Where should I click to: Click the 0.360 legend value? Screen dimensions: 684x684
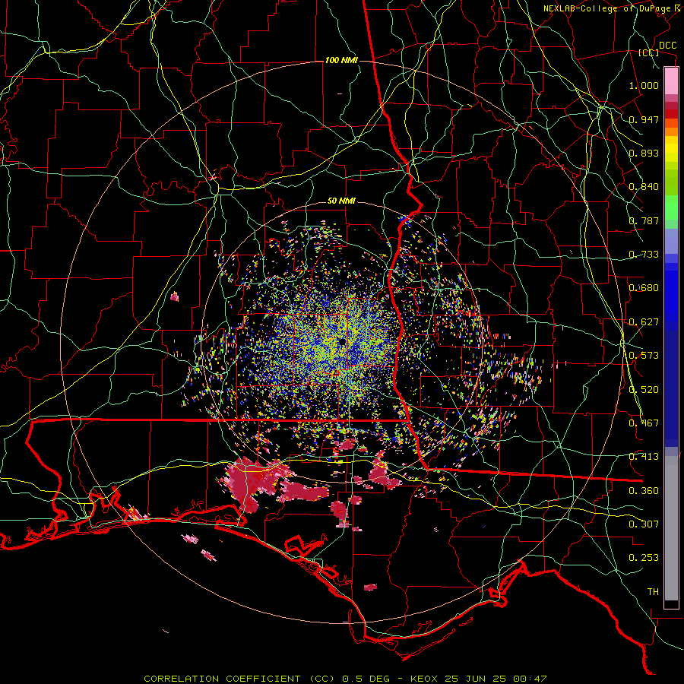coord(644,491)
